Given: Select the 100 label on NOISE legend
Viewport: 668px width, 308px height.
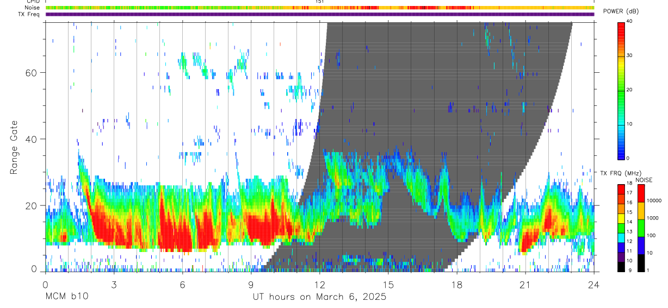Looking at the screenshot, I should (x=651, y=235).
